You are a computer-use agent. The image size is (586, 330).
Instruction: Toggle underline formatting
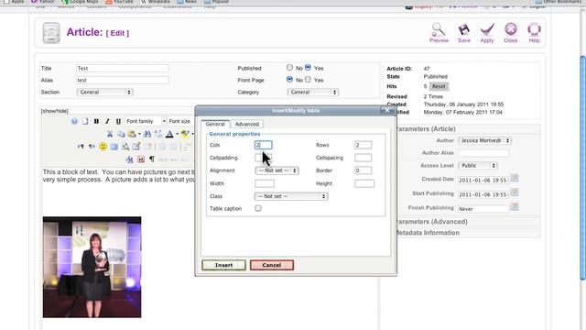coord(118,121)
